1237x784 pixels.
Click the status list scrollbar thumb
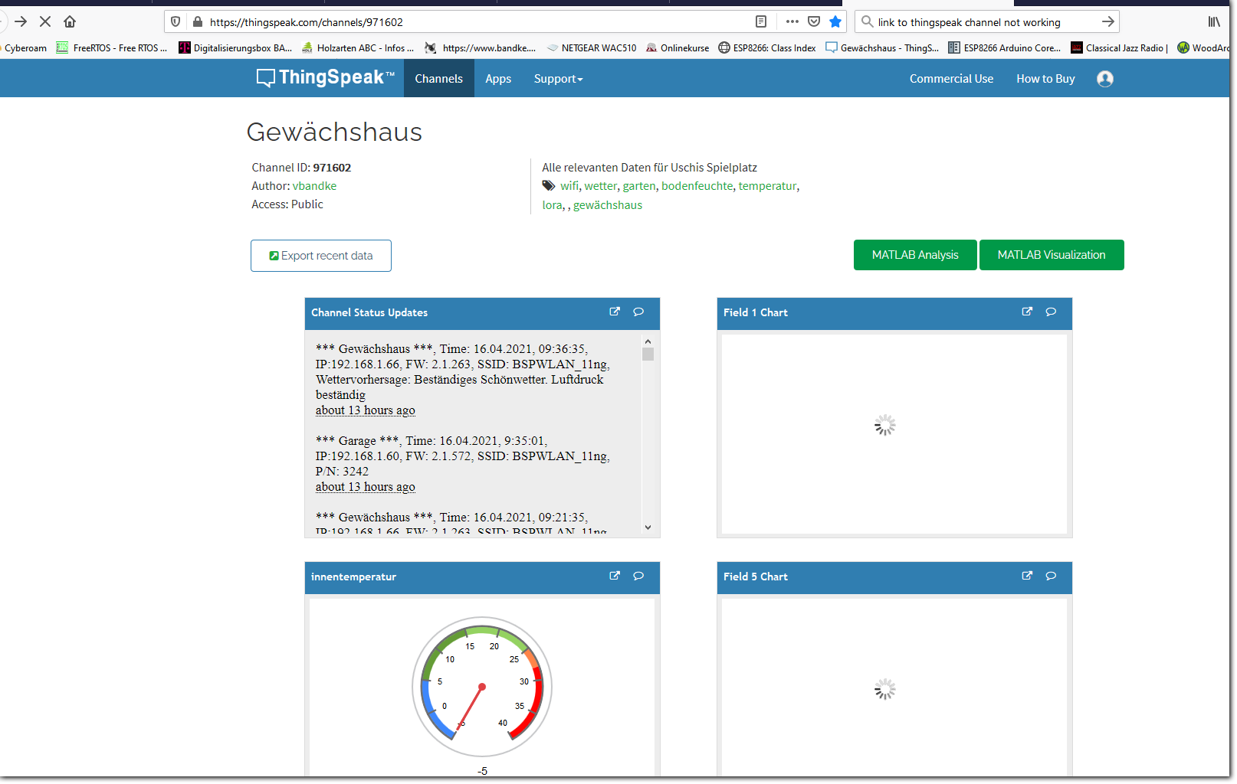click(648, 354)
